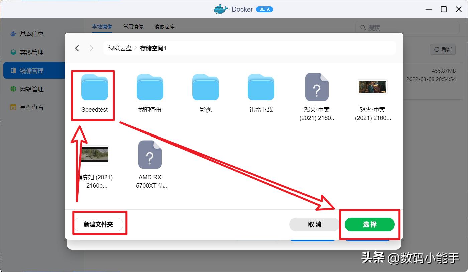Click the 刷新 refresh button
The width and height of the screenshot is (468, 272).
tap(442, 49)
